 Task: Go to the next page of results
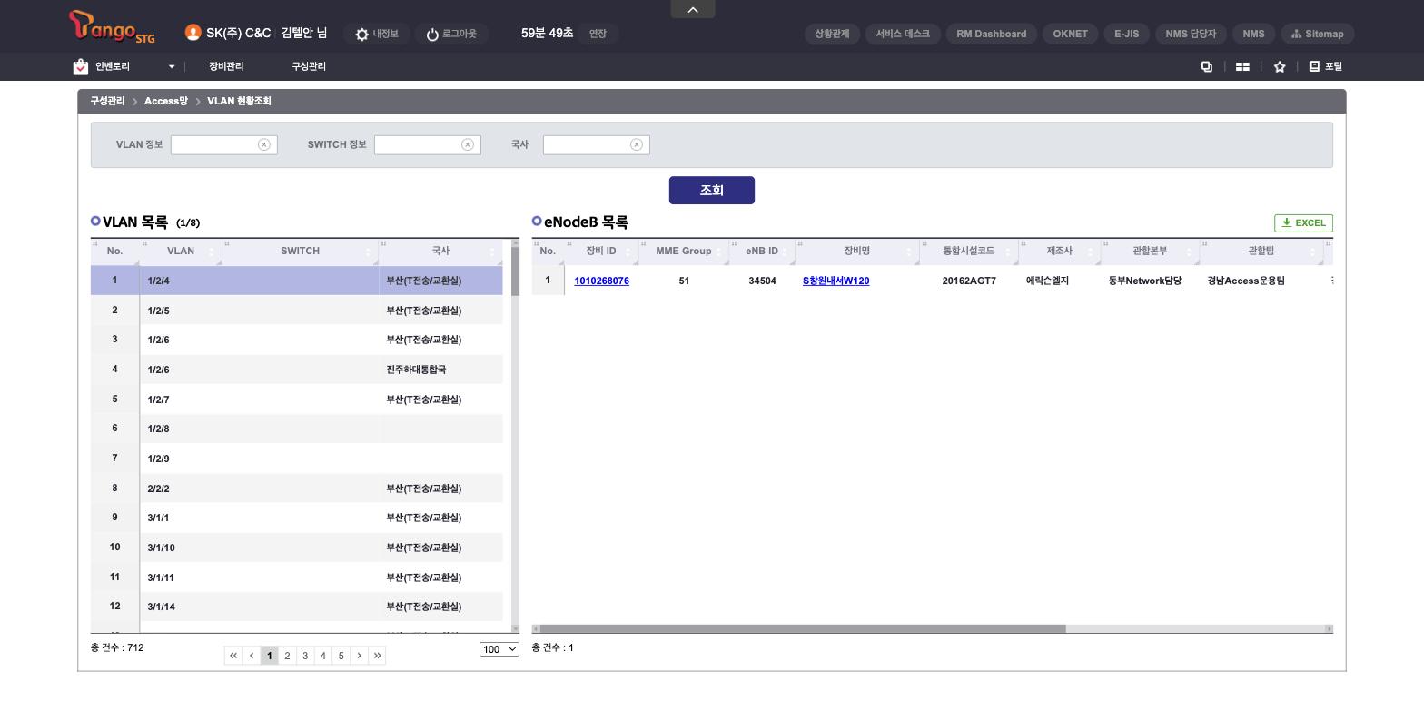coord(360,656)
